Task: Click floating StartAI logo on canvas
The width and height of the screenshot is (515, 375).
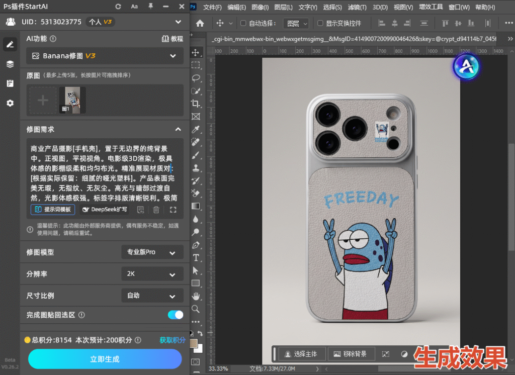Action: (466, 67)
